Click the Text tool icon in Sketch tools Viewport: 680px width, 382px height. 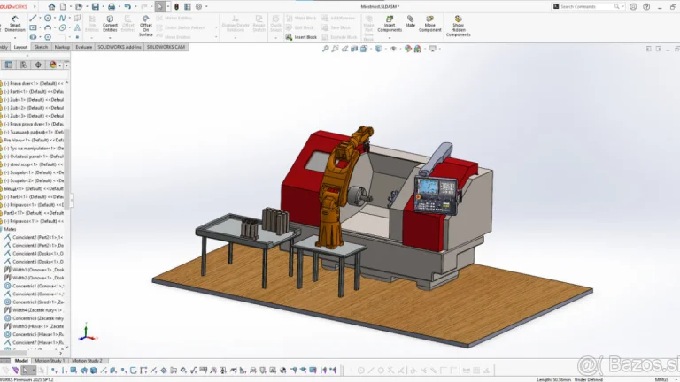coord(77,27)
